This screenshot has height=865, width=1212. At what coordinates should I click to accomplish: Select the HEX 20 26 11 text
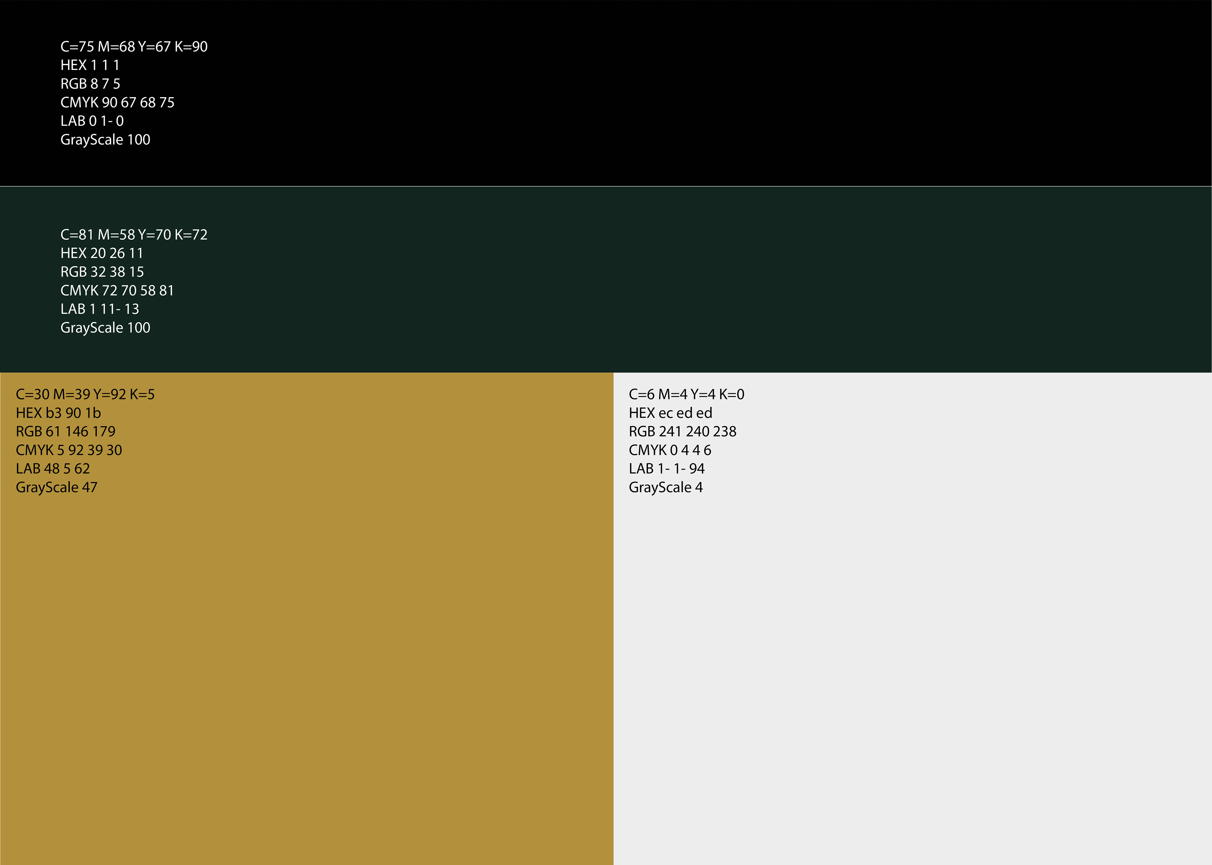click(x=102, y=254)
